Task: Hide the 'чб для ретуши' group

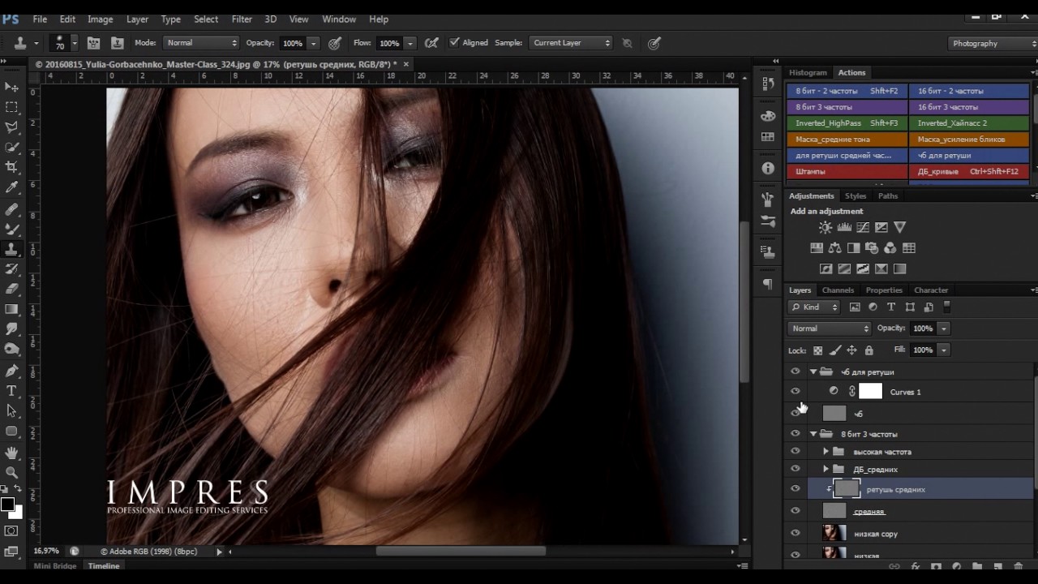Action: tap(795, 371)
